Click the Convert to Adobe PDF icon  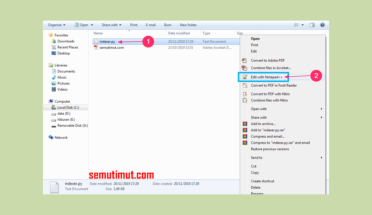tap(245, 60)
